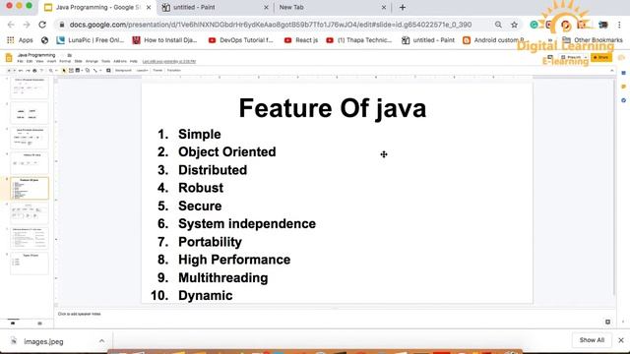
Task: Open the Insert menu
Action: [51, 61]
